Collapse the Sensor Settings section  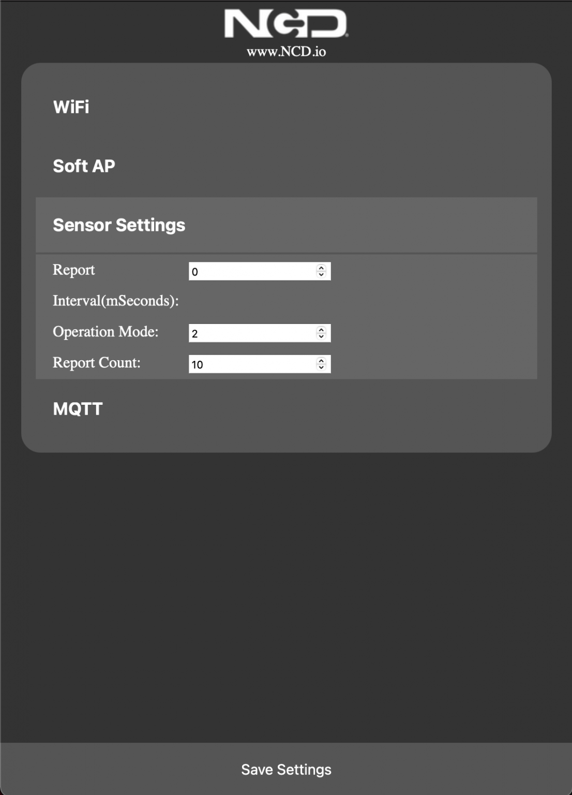click(x=119, y=225)
